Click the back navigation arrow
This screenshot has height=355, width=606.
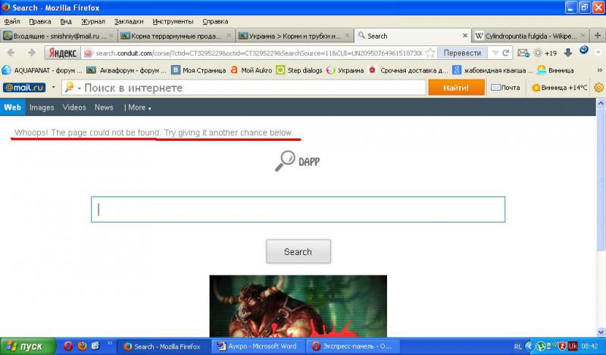pyautogui.click(x=11, y=52)
